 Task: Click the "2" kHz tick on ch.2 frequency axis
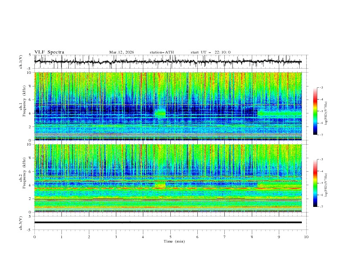(31, 199)
